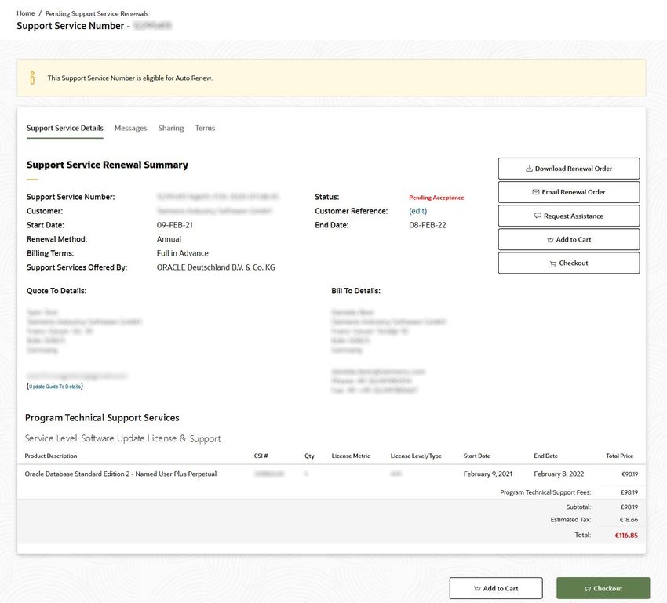Click the red Total amount €116.85
The width and height of the screenshot is (667, 603).
coord(626,536)
